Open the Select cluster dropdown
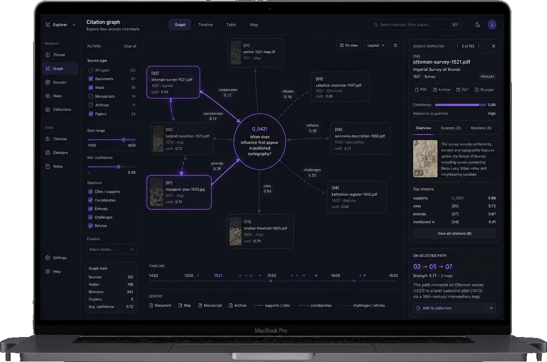547x362 pixels. (x=111, y=249)
